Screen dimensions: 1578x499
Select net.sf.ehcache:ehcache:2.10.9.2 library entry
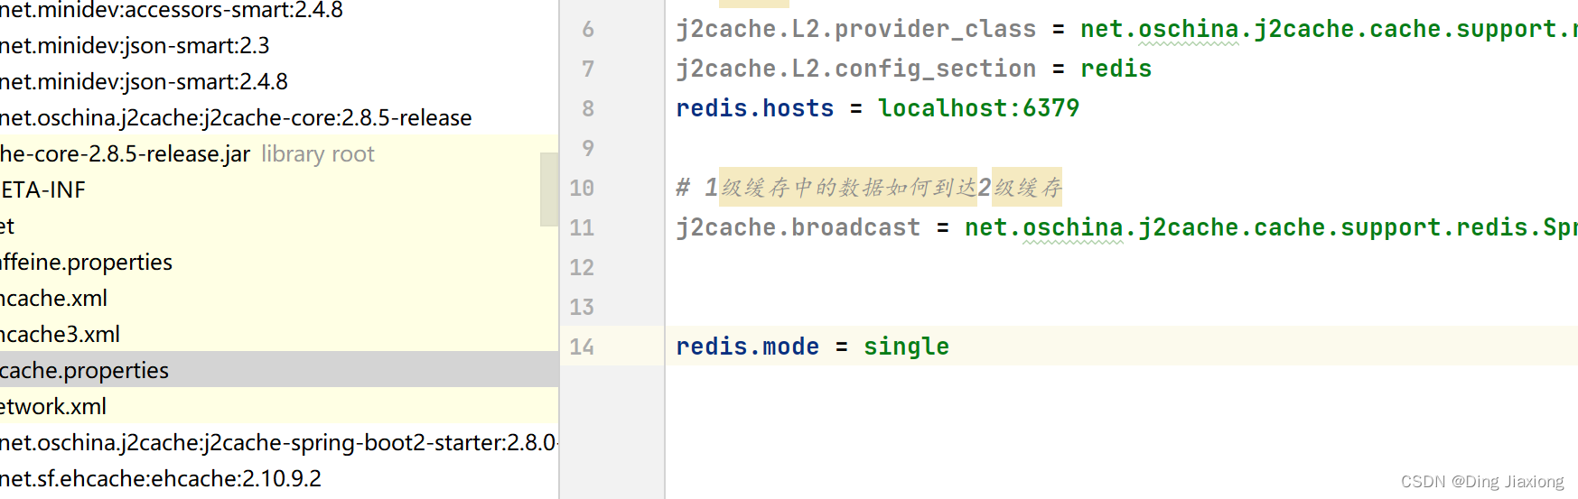161,478
